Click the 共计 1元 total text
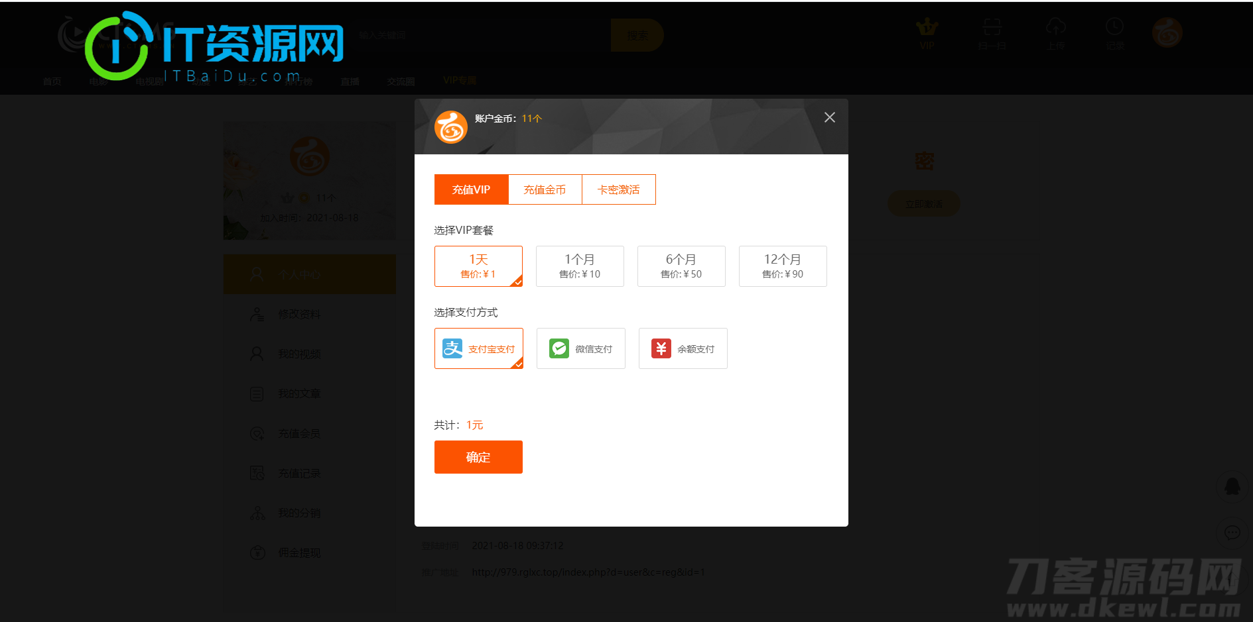Image resolution: width=1253 pixels, height=622 pixels. 458,425
